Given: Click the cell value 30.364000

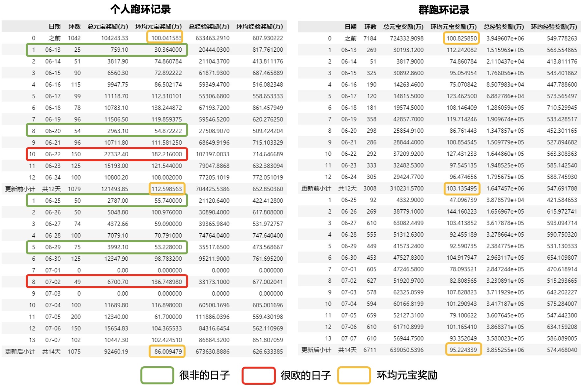Looking at the screenshot, I should [168, 50].
